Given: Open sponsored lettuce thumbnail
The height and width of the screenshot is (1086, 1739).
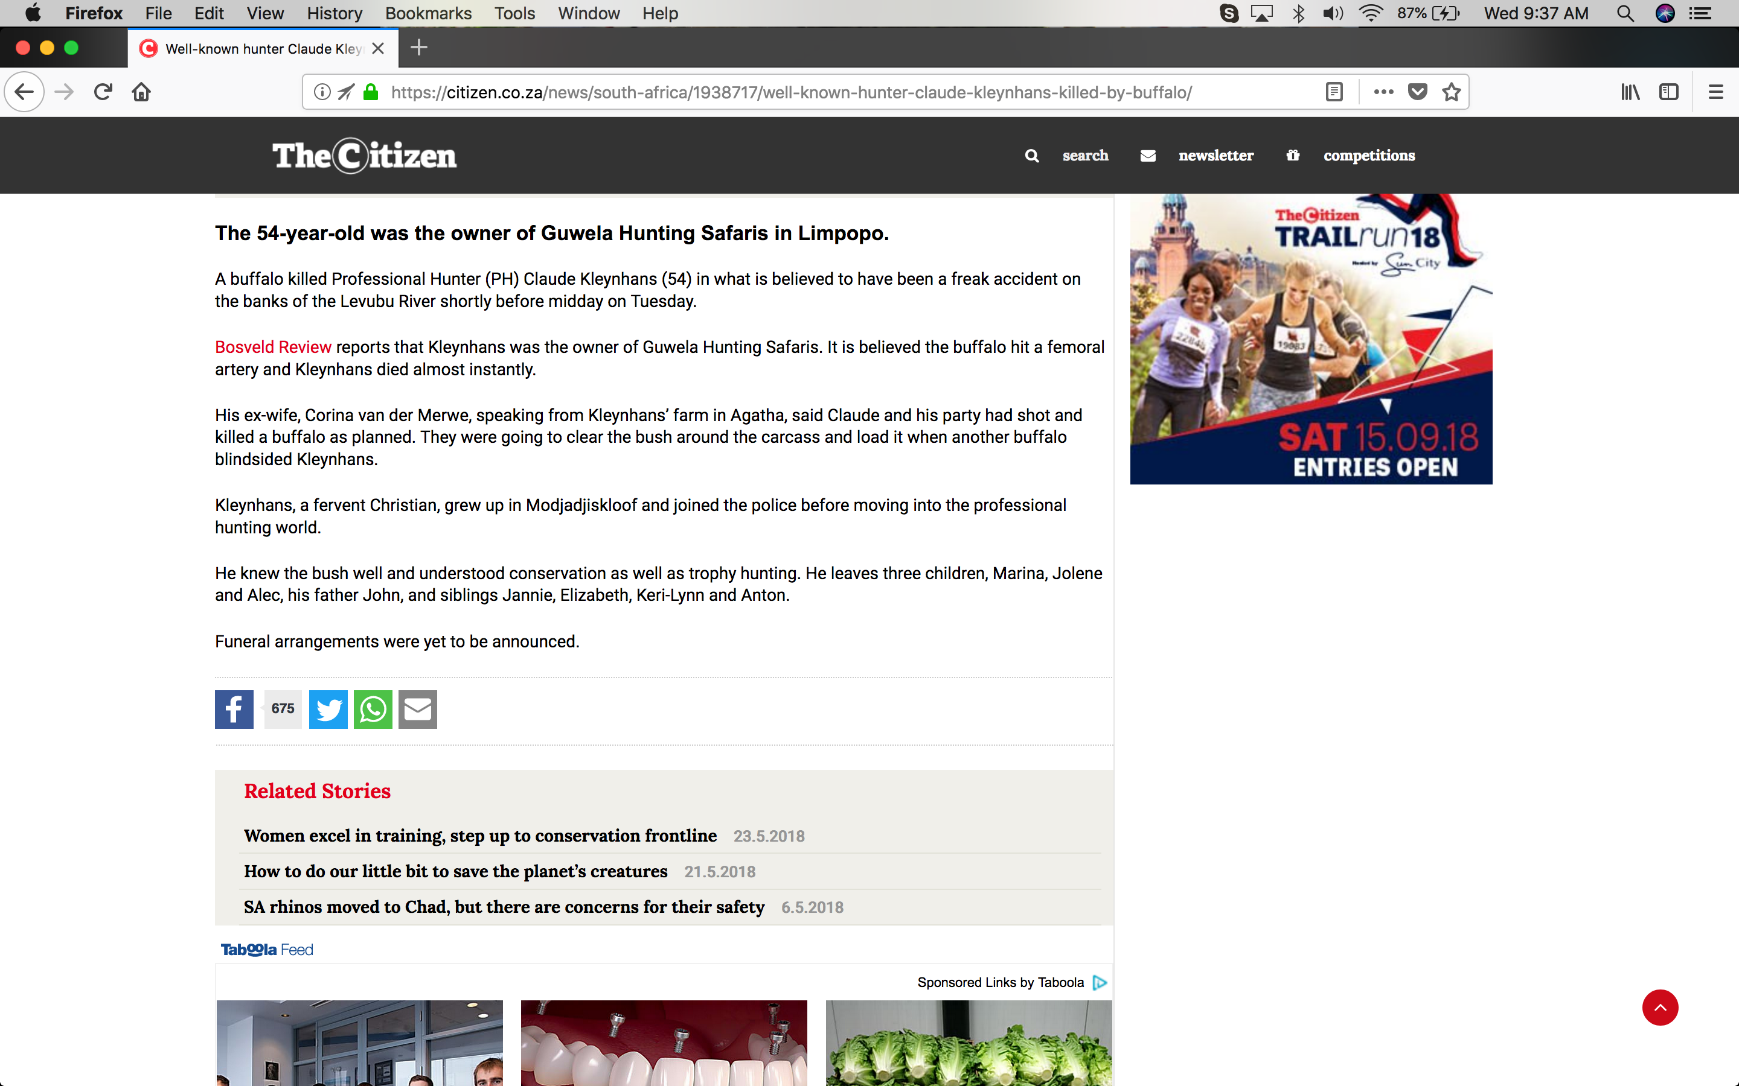Looking at the screenshot, I should pyautogui.click(x=969, y=1043).
